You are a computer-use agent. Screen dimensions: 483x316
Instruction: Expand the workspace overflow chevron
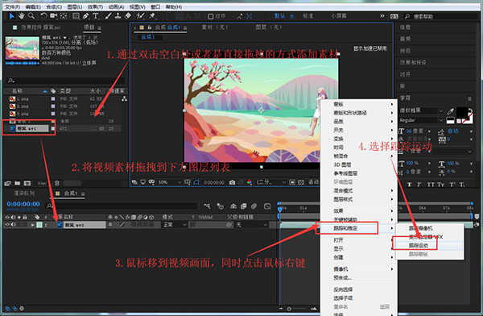point(382,16)
